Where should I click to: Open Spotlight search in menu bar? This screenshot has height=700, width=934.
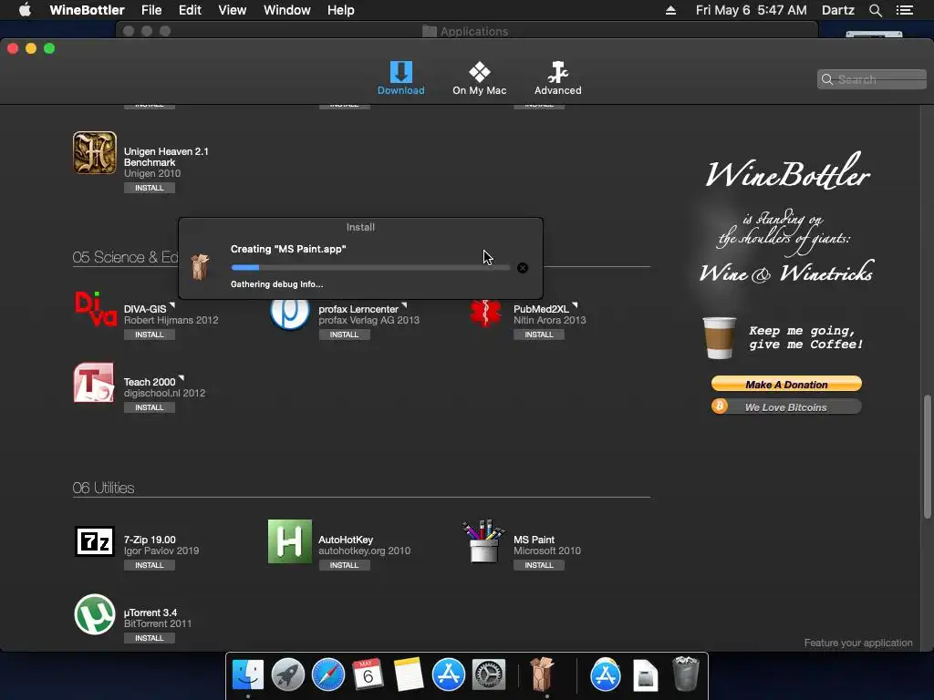[x=875, y=10]
